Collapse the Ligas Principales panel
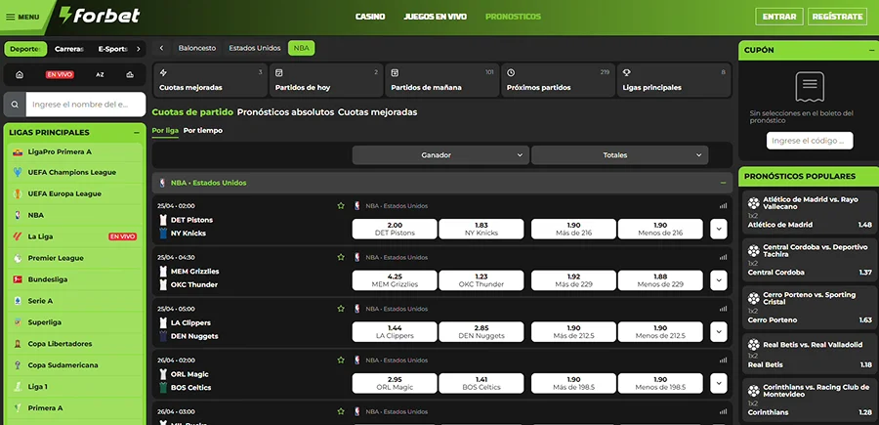This screenshot has width=879, height=425. click(x=136, y=133)
